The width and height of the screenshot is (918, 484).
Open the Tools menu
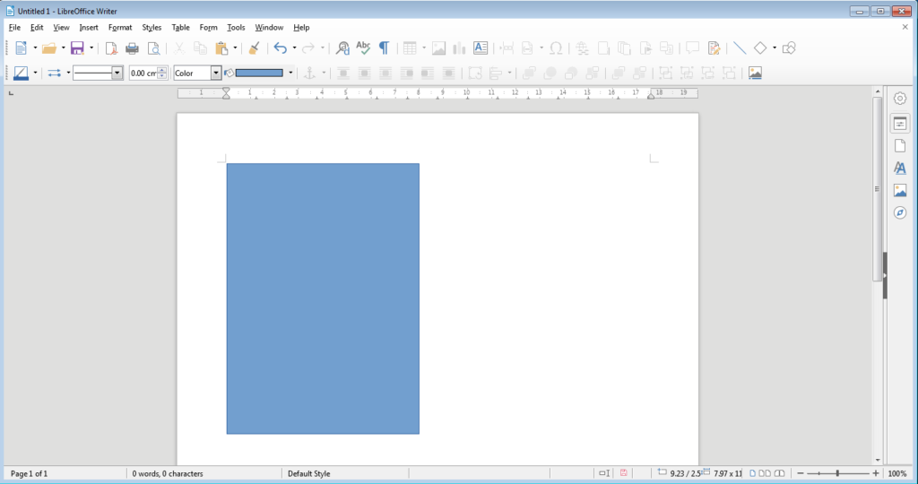point(236,28)
